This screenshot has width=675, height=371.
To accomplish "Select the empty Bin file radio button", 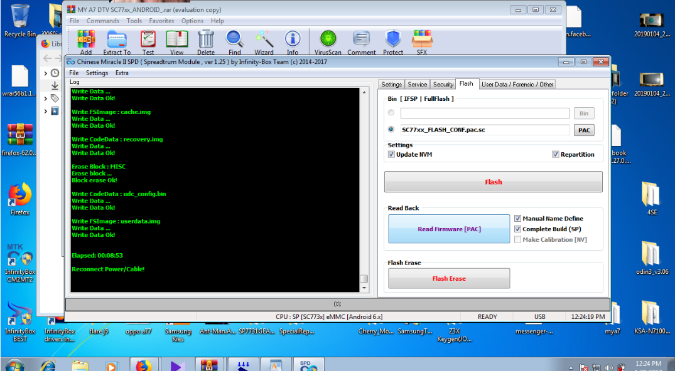I will click(x=391, y=113).
